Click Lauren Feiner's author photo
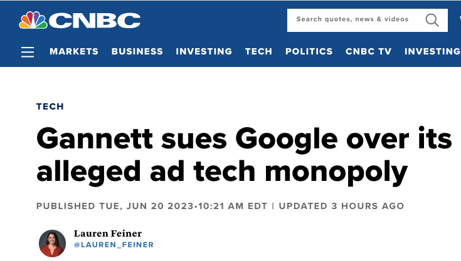The height and width of the screenshot is (261, 461). 52,243
